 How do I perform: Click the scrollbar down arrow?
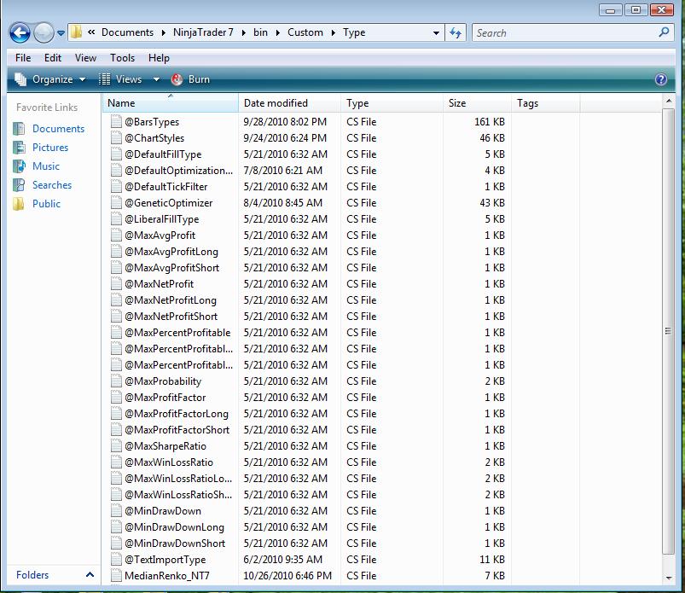669,578
